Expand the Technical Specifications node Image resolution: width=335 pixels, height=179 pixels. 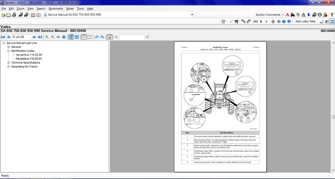(x=9, y=63)
